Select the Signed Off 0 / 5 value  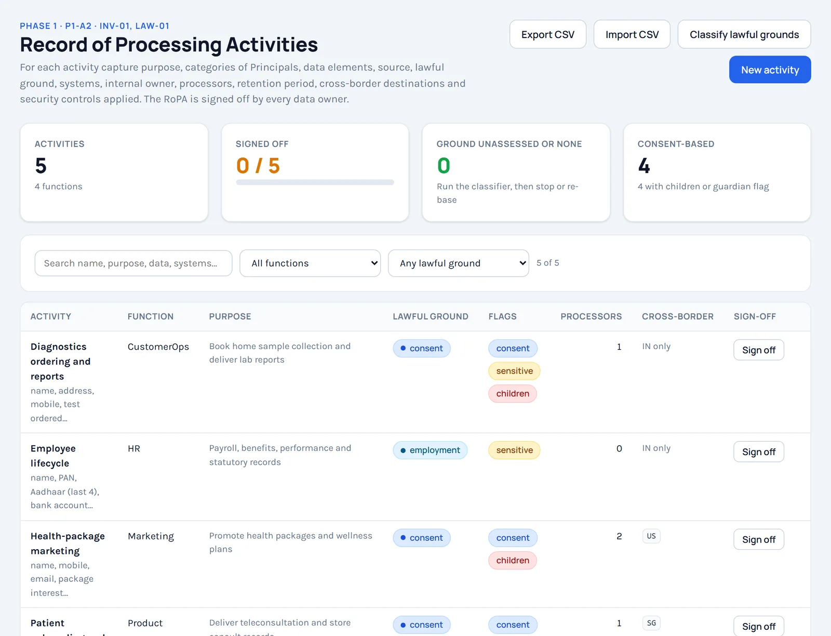258,166
